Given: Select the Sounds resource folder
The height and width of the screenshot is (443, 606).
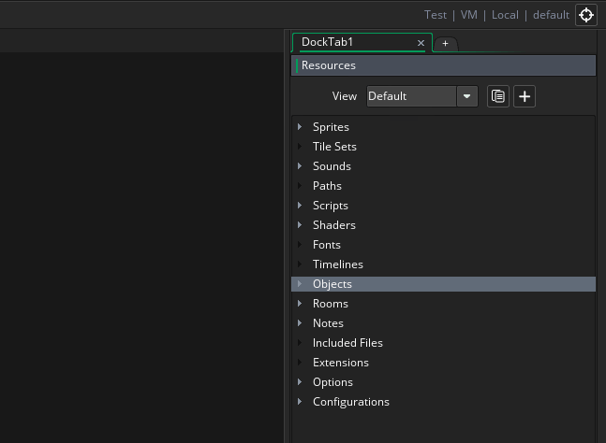Looking at the screenshot, I should [x=332, y=166].
